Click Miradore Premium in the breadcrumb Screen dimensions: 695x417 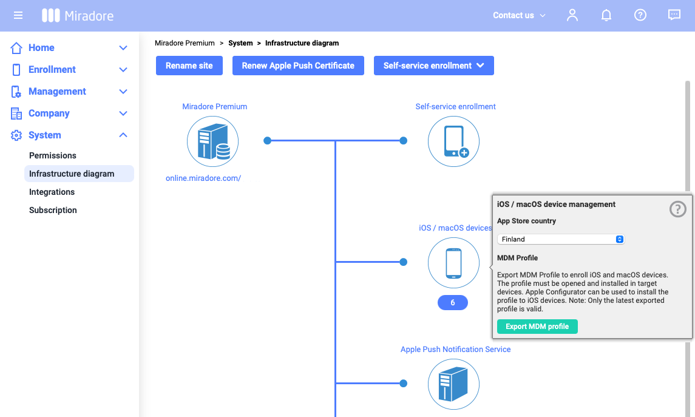[185, 43]
